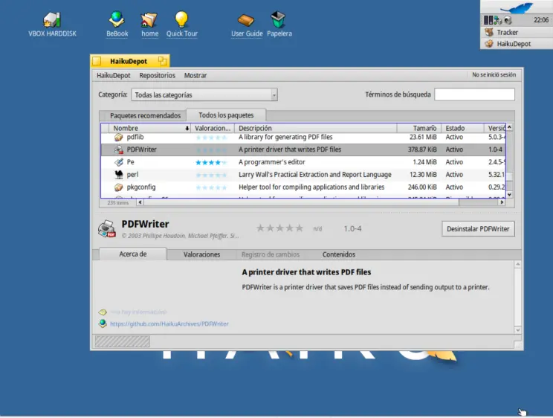Select Tracker in the Deskbar
The width and height of the screenshot is (553, 418).
click(x=517, y=32)
